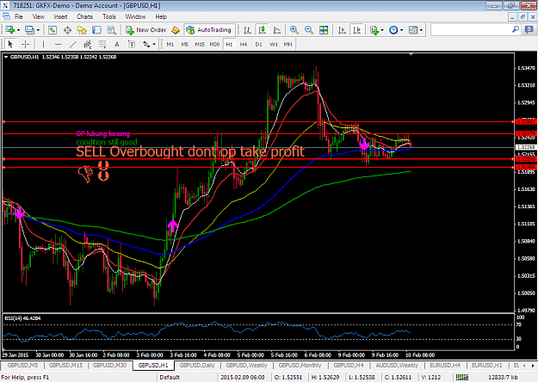This screenshot has height=382, width=538.
Task: Select the Text Label 'T' tool
Action: 132,44
